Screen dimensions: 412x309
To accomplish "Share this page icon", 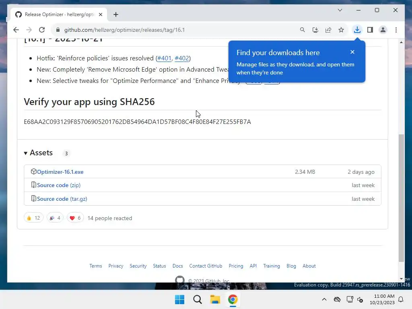I will coord(328,30).
